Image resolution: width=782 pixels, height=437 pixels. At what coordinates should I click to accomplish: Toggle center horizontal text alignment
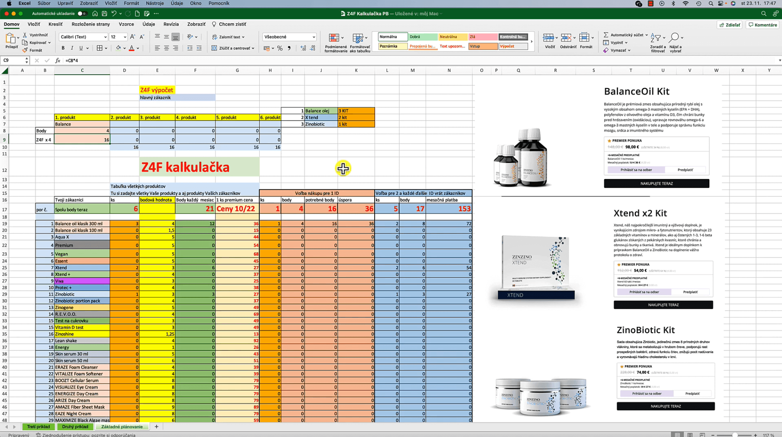pyautogui.click(x=166, y=48)
